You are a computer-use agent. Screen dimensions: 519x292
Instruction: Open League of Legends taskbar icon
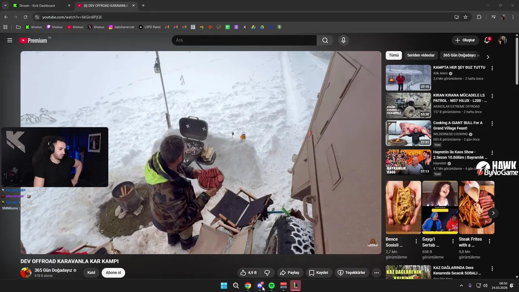[296, 286]
